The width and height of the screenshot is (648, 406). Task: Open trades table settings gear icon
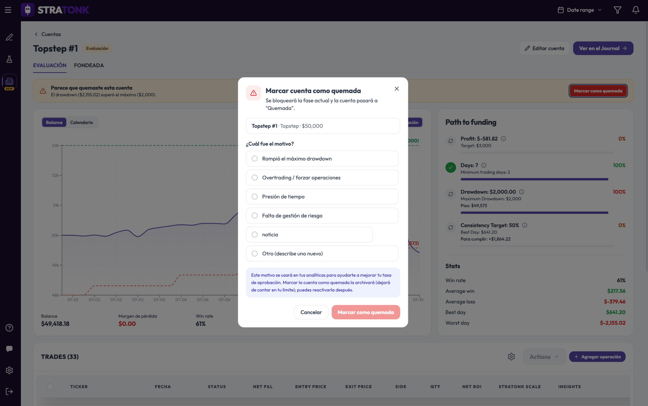coord(511,357)
